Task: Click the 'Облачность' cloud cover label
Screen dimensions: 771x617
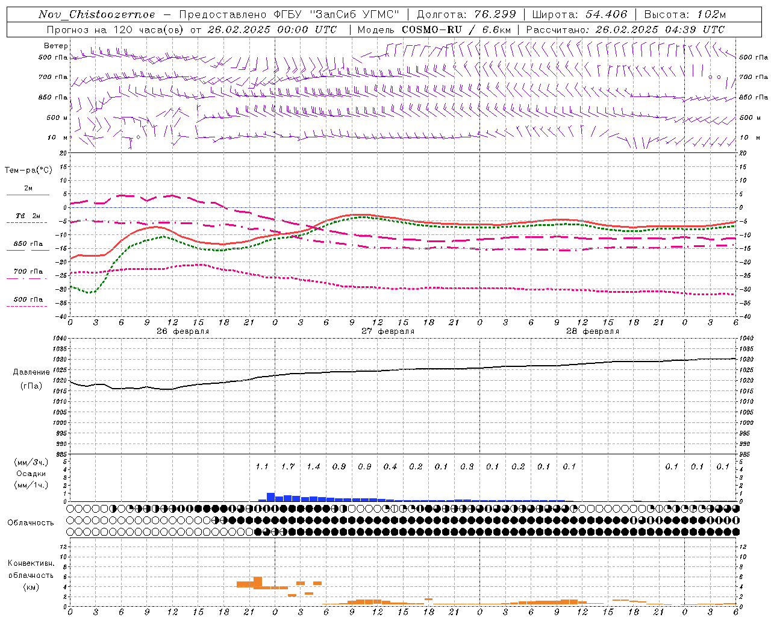Action: point(31,522)
